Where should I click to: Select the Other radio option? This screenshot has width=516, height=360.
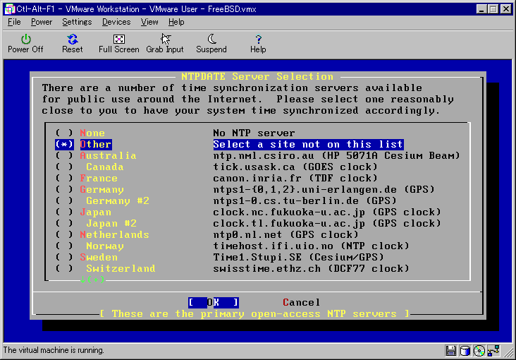tap(64, 145)
